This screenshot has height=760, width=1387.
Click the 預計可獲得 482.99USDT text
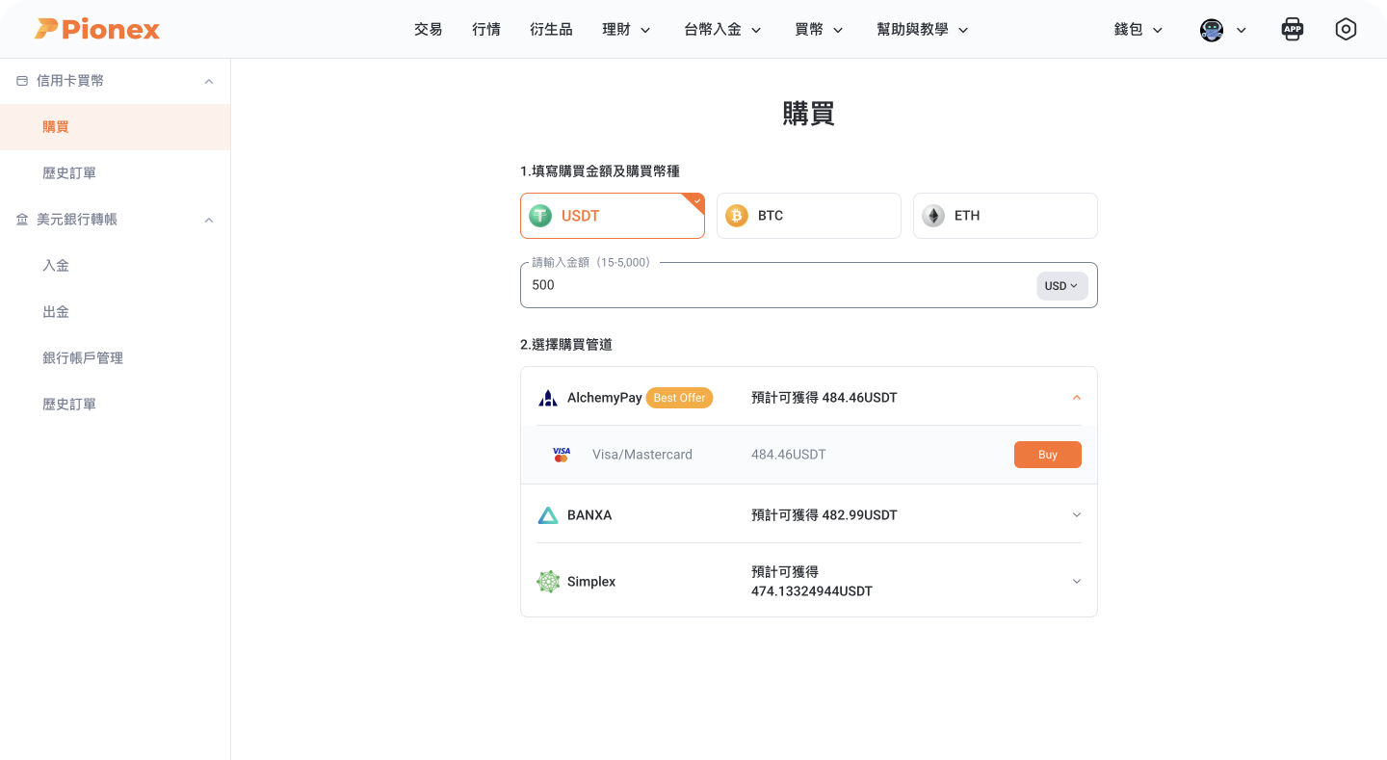824,515
